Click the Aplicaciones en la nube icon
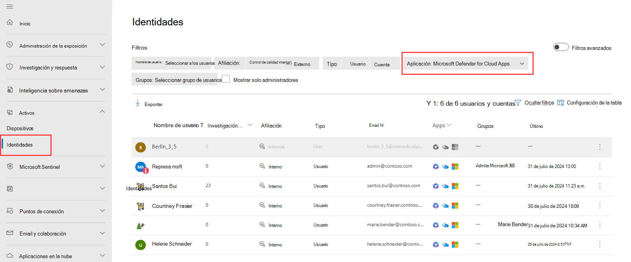 [x=10, y=256]
